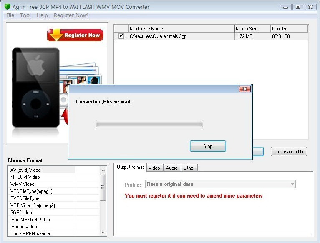Image resolution: width=320 pixels, height=243 pixels.
Task: Minimize the converter window
Action: (x=285, y=7)
